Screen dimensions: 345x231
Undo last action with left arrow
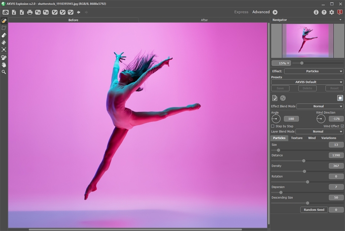[78, 12]
